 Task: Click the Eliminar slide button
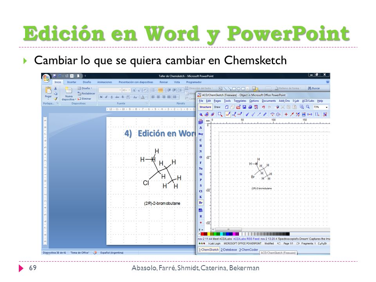click(85, 99)
